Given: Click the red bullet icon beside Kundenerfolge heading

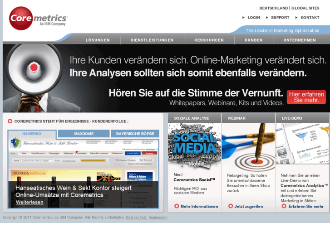Looking at the screenshot, I should point(10,121).
